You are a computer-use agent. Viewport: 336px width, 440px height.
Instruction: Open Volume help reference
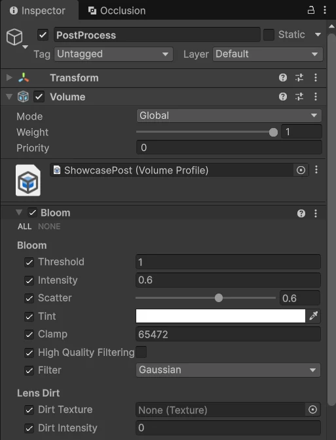coord(283,97)
